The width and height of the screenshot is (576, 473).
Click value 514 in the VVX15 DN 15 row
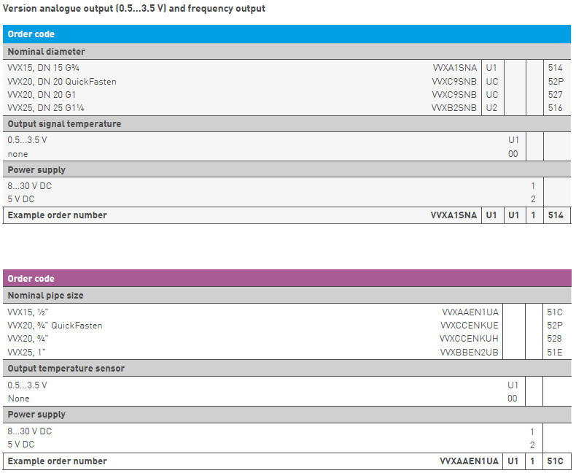(x=555, y=68)
